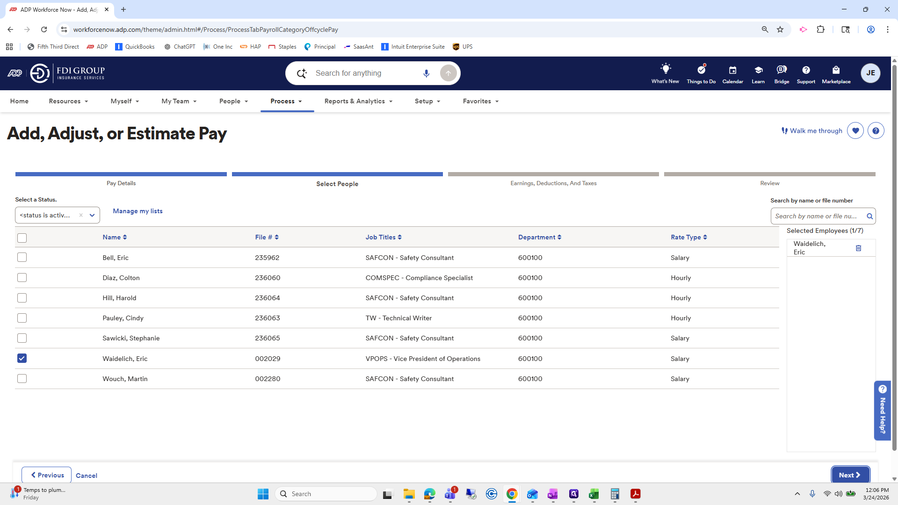Image resolution: width=898 pixels, height=505 pixels.
Task: Expand the Select a Status dropdown
Action: coord(92,215)
